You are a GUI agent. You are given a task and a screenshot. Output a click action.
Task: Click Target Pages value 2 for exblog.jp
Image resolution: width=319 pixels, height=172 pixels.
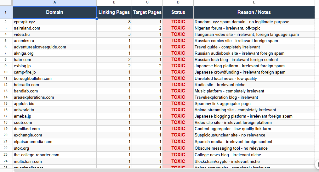(x=147, y=66)
